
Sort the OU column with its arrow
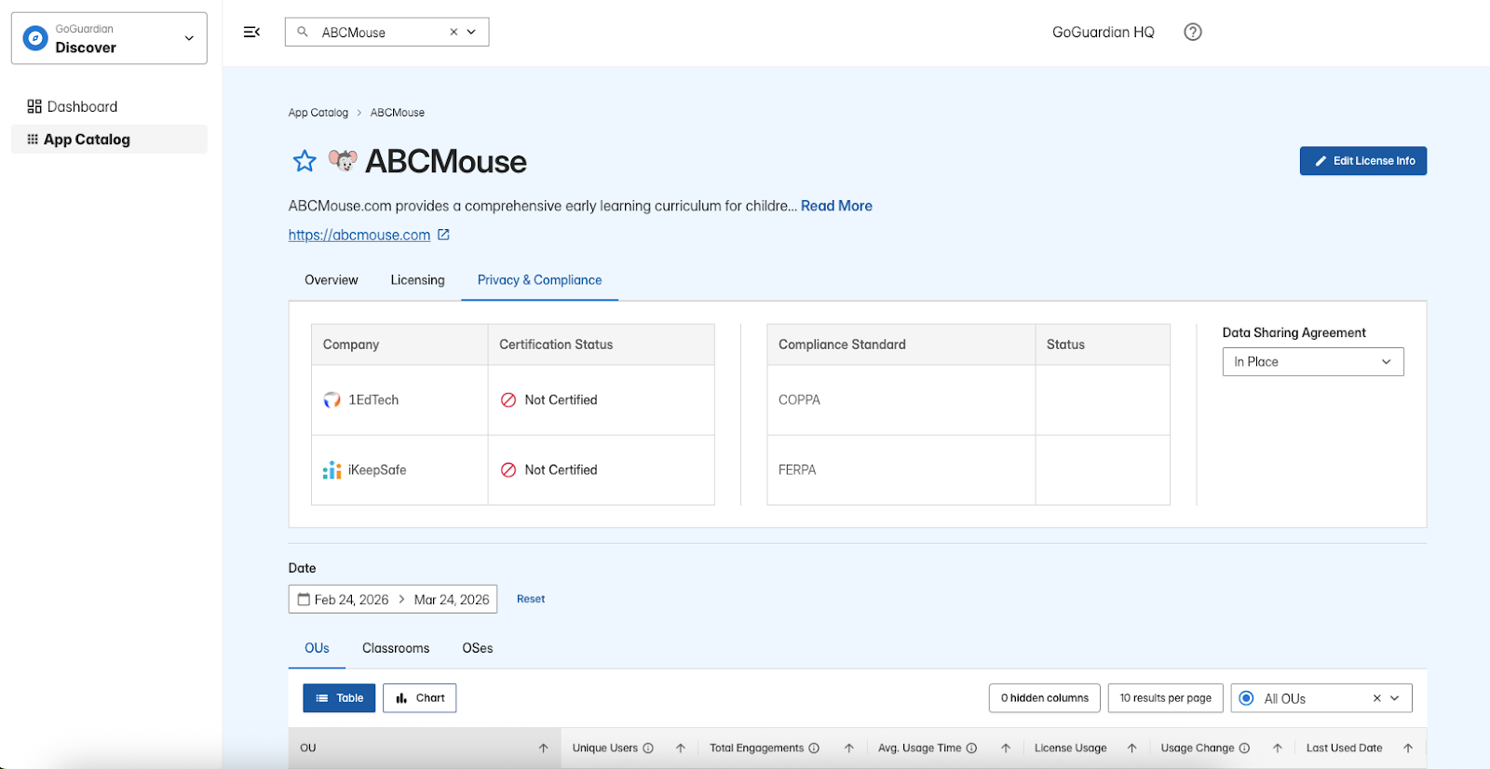[x=544, y=749]
